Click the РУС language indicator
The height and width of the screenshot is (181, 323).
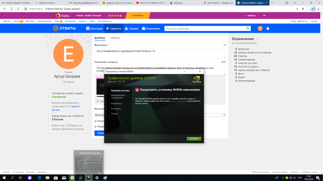pos(300,178)
